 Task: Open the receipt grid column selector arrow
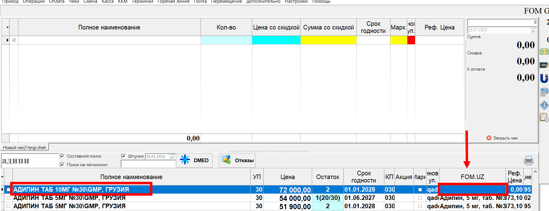pos(7,27)
